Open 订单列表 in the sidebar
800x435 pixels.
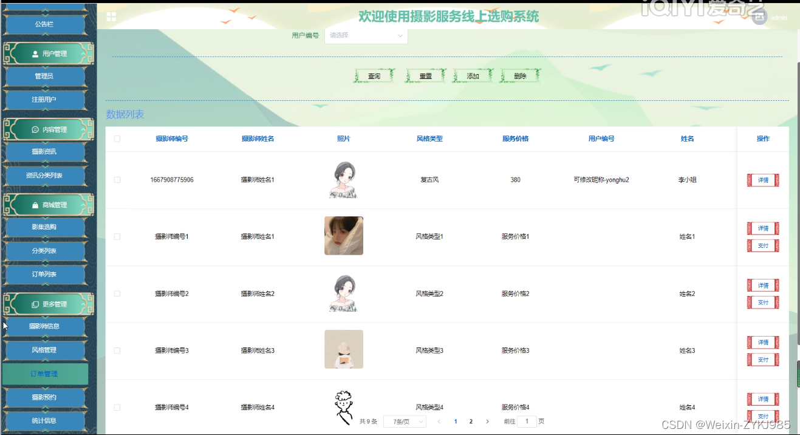pyautogui.click(x=44, y=274)
